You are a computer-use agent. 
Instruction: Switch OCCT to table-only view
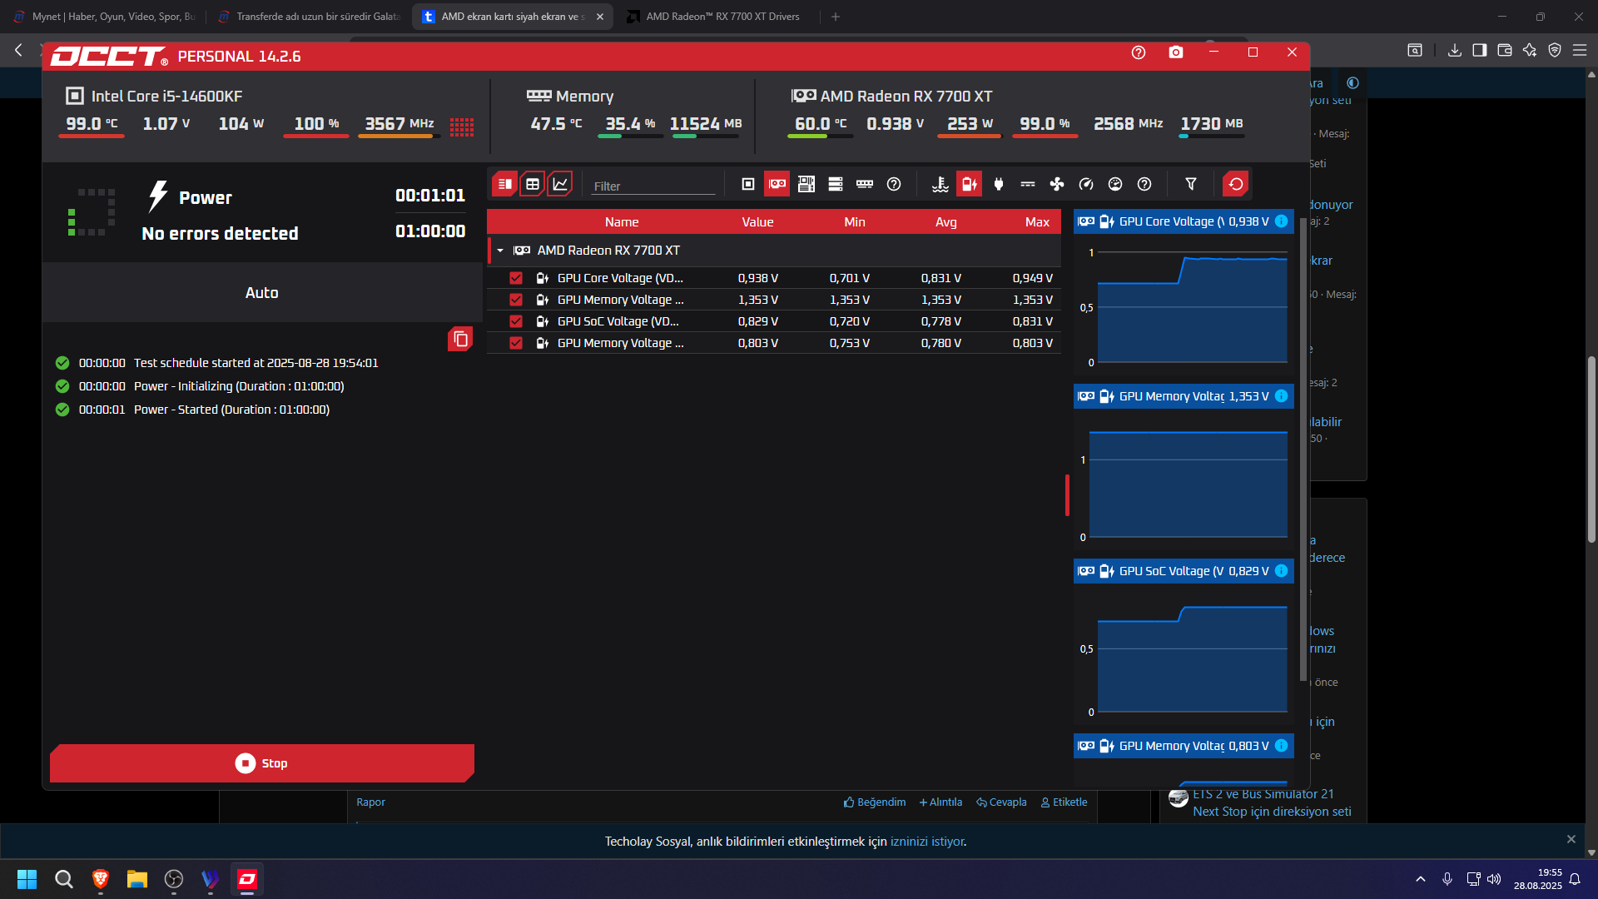pos(533,184)
